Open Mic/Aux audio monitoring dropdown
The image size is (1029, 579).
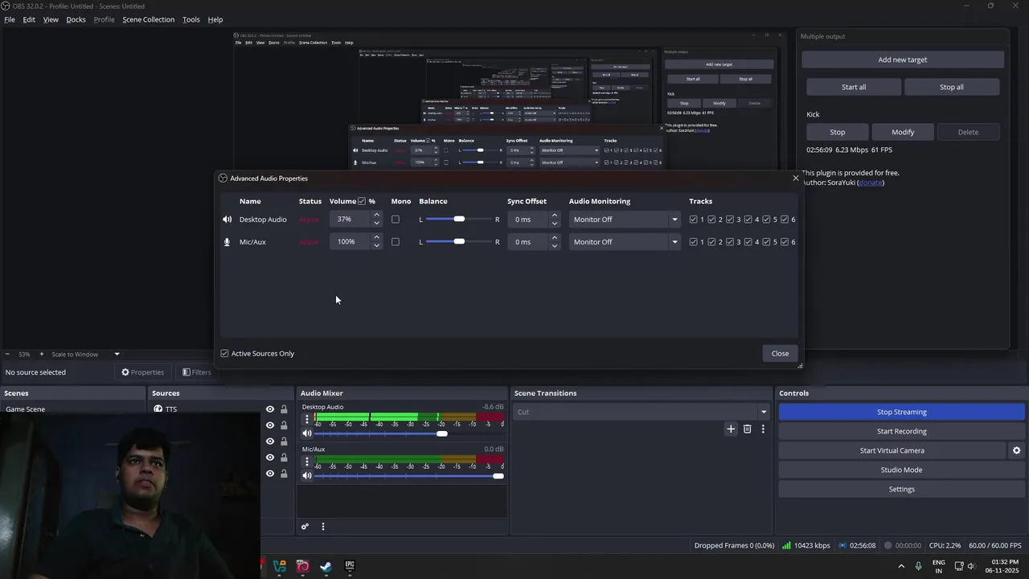[x=625, y=242]
